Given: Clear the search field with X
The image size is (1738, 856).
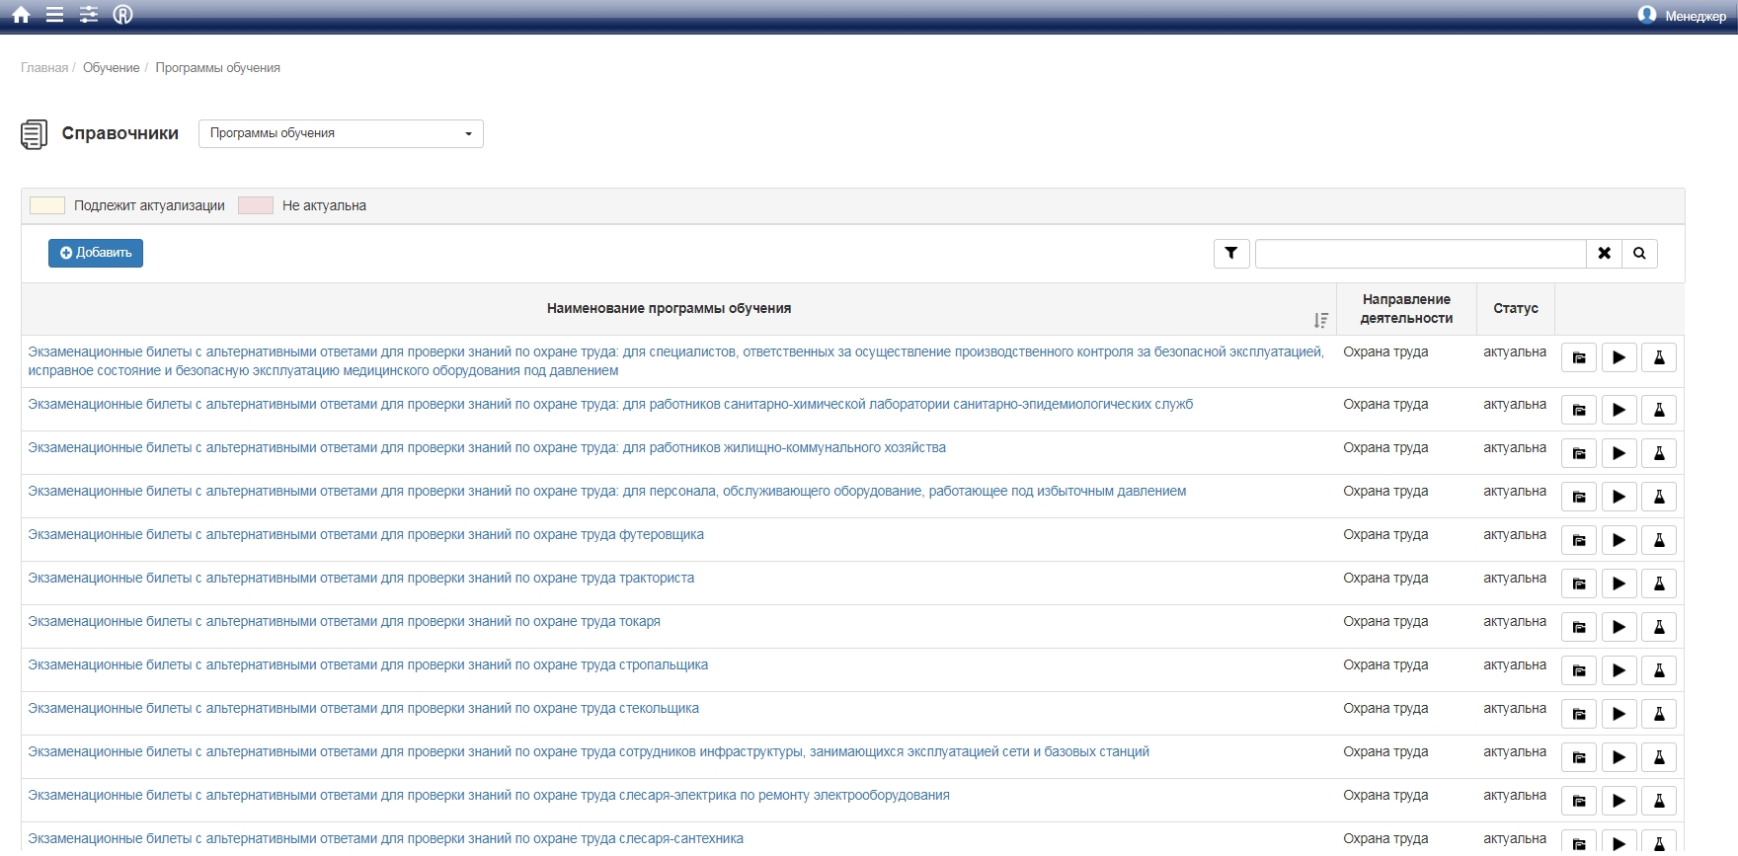Looking at the screenshot, I should point(1605,254).
